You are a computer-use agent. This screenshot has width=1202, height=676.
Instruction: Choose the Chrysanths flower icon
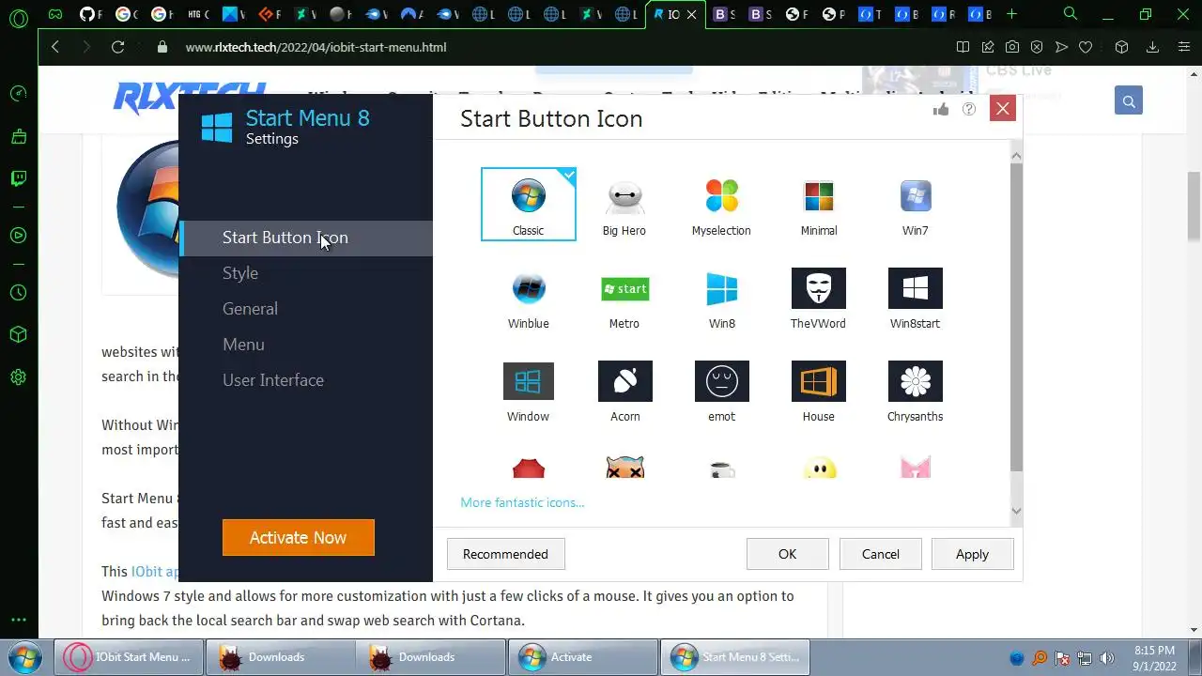pyautogui.click(x=916, y=391)
